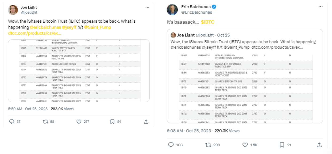Bookmark Joe Light's tweet

tap(112, 121)
